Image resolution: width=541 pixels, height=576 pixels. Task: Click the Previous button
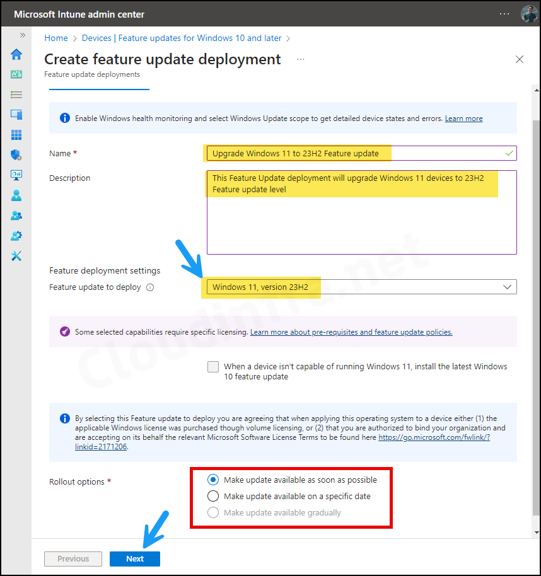(x=73, y=559)
